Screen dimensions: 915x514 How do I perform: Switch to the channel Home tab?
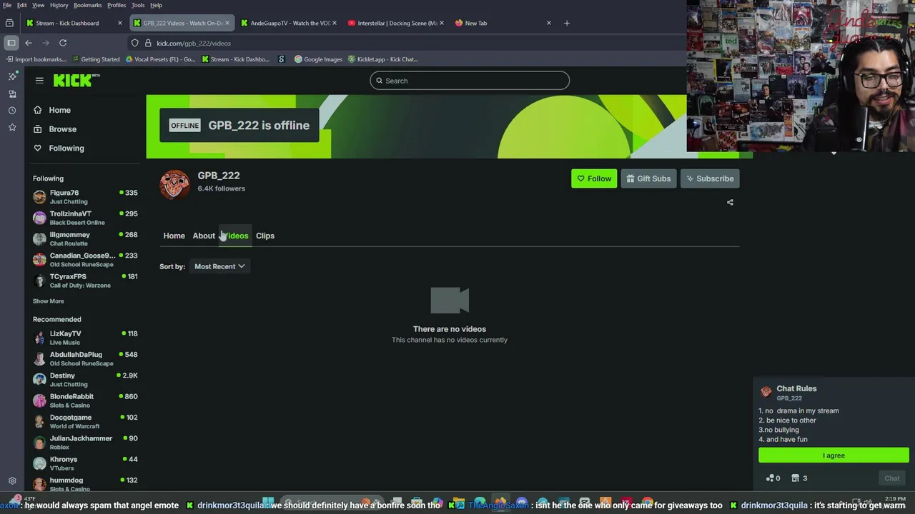[174, 236]
